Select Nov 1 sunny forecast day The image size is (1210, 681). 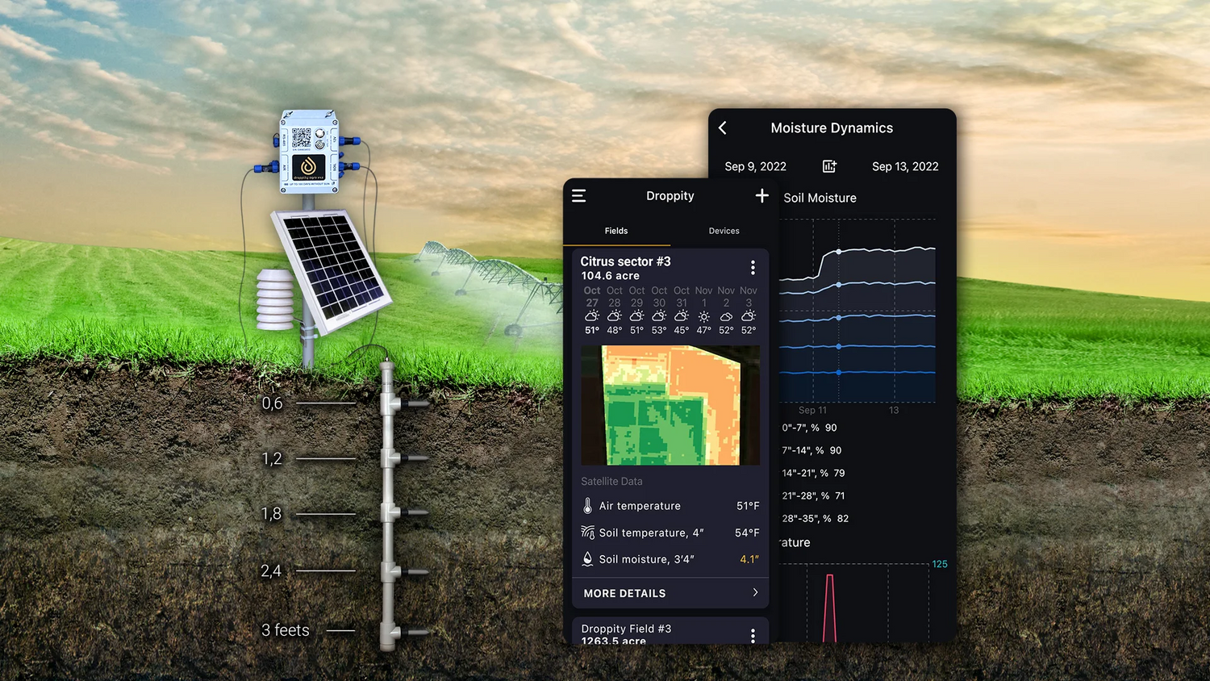tap(704, 310)
